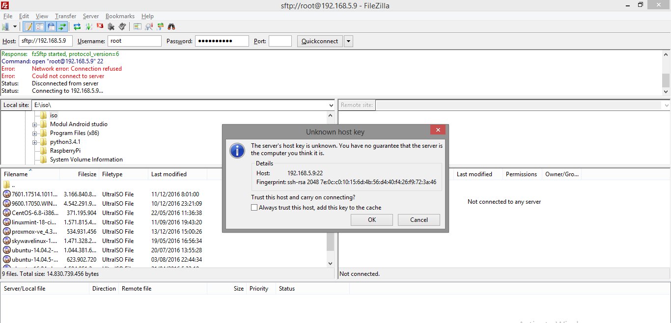671x323 pixels.
Task: Expand the Modul Android studio folder
Action: click(35, 124)
